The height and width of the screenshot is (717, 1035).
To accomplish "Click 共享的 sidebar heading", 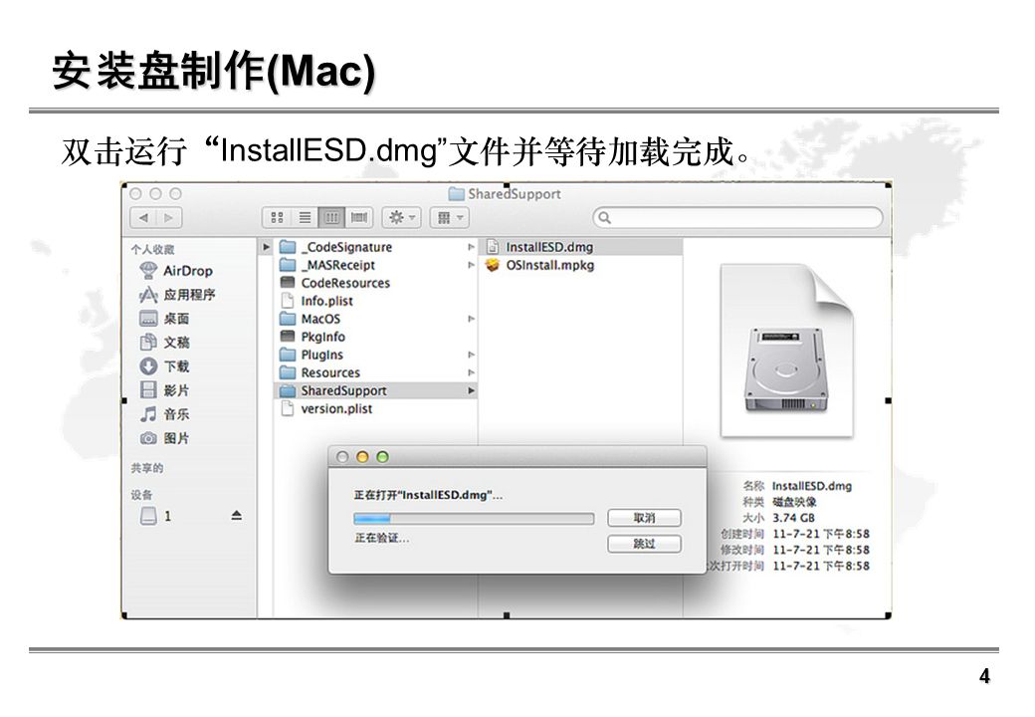I will [146, 467].
